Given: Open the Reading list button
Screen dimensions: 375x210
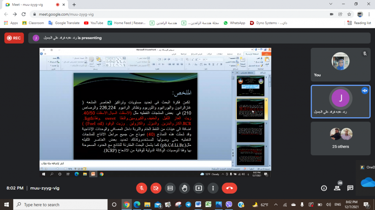Looking at the screenshot, I should tap(359, 23).
